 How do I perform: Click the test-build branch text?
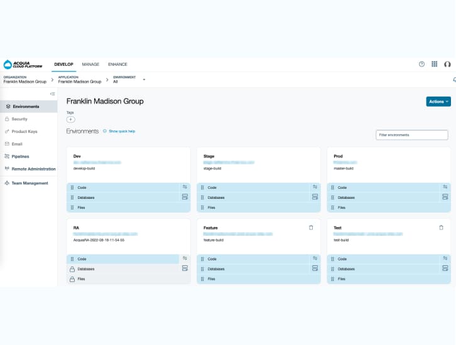[x=341, y=240]
